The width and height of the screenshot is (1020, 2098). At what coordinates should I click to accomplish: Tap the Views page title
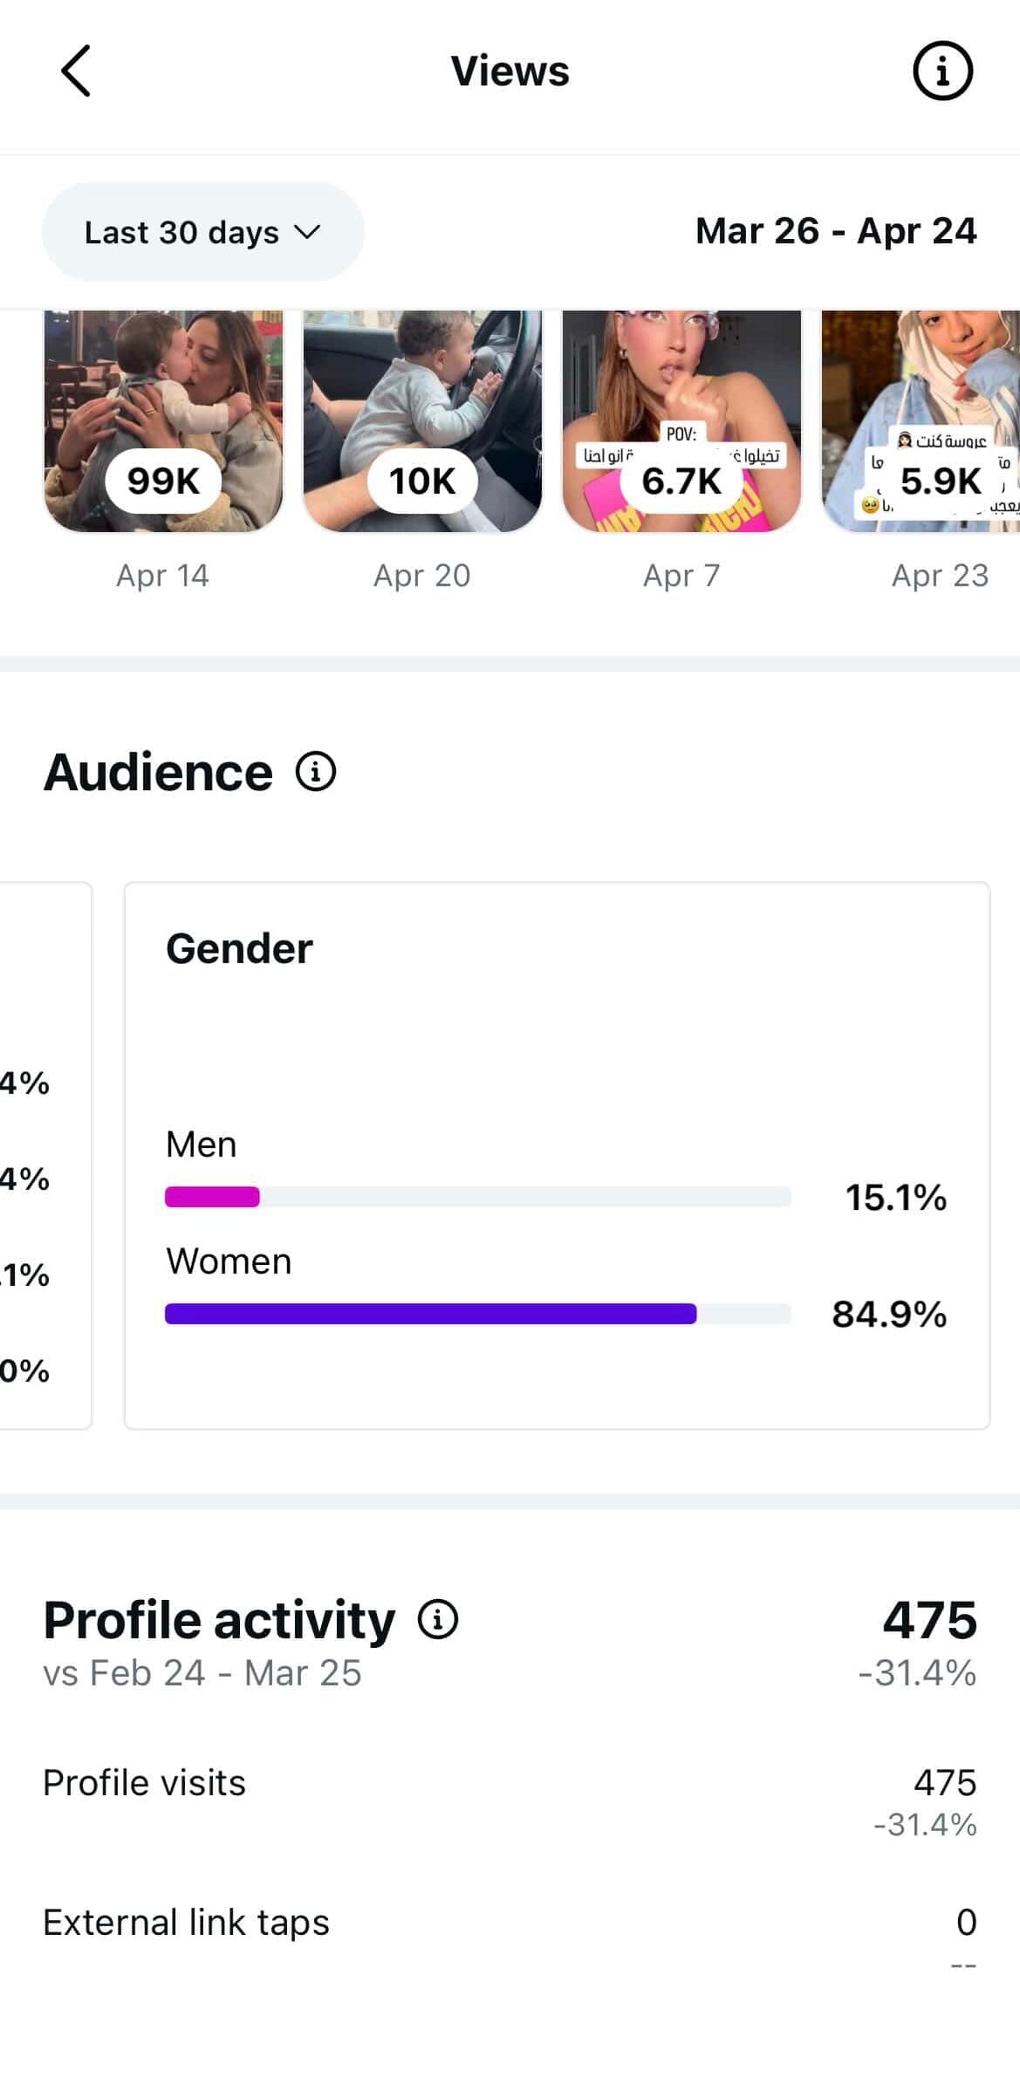click(510, 71)
